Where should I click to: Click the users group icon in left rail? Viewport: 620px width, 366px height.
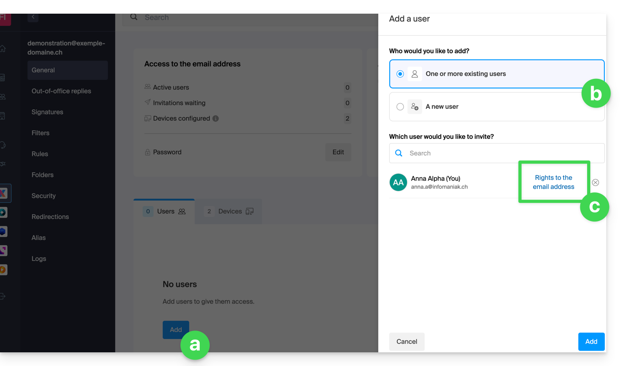[x=3, y=97]
